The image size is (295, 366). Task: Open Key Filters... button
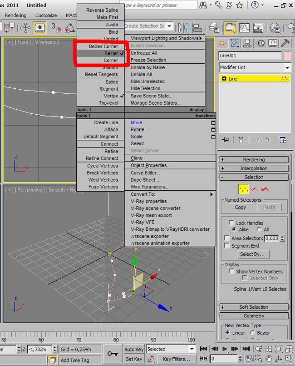pyautogui.click(x=177, y=359)
